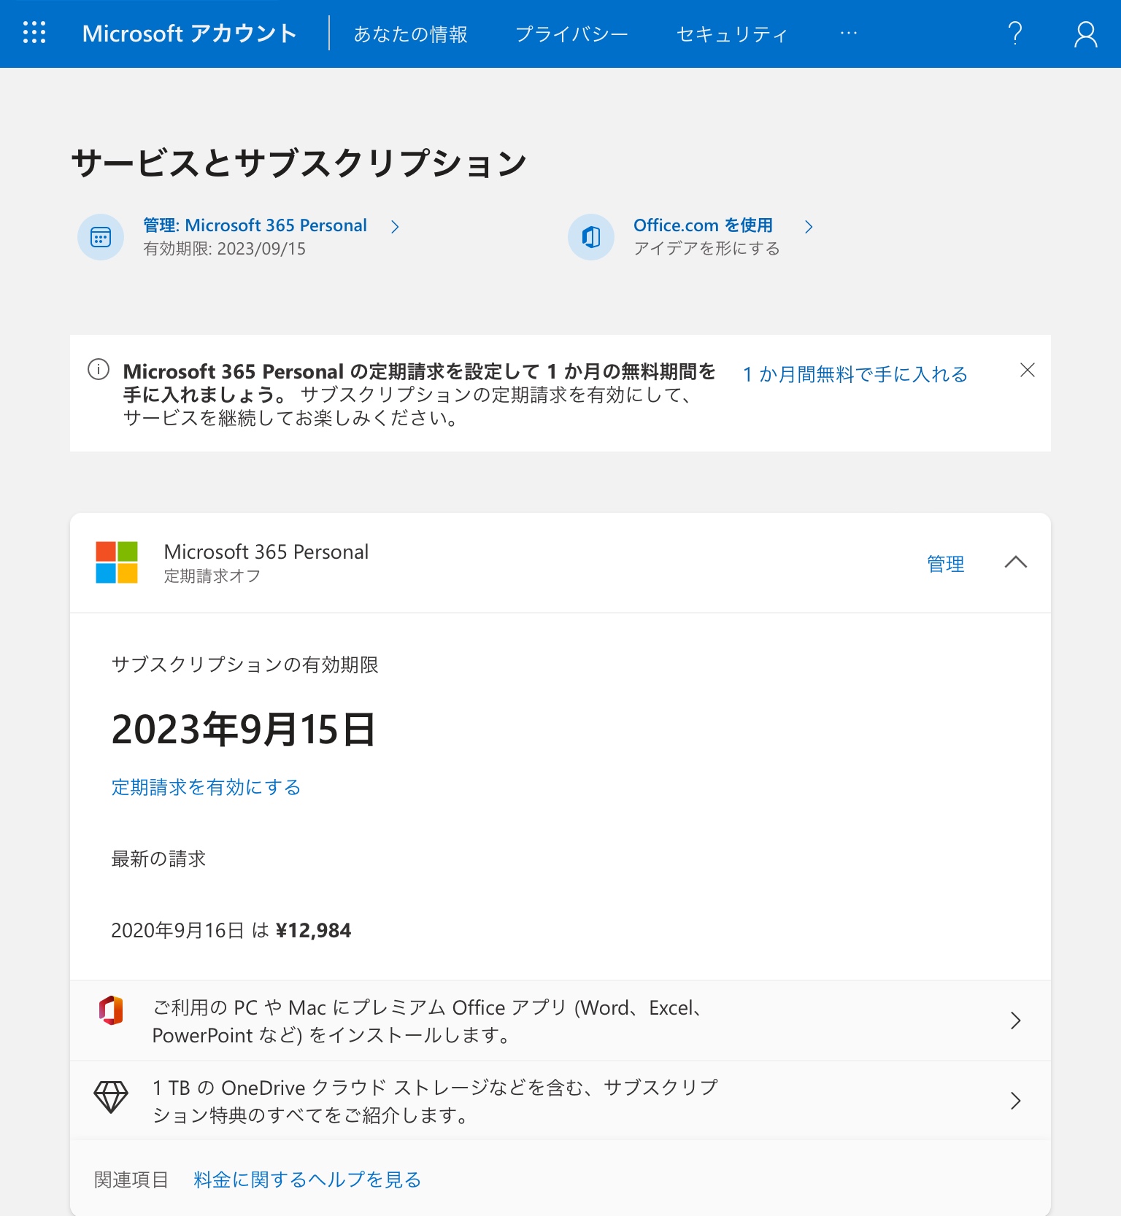Click the info icon in the notification banner
This screenshot has width=1121, height=1216.
click(x=99, y=370)
